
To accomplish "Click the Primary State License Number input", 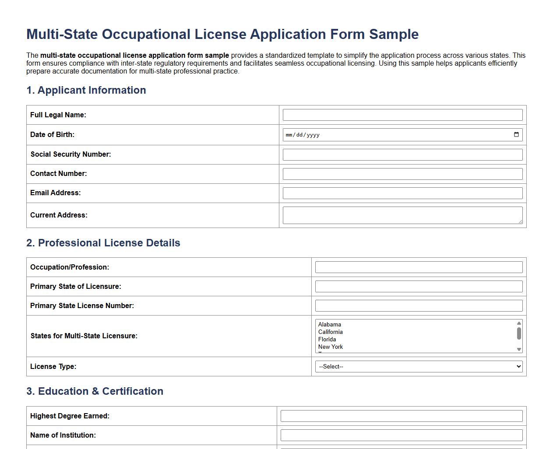I will 418,305.
